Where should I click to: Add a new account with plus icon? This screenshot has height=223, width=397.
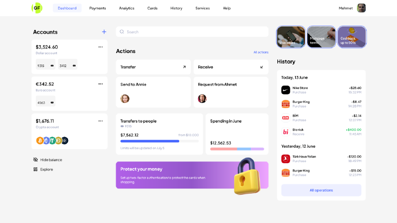104,32
